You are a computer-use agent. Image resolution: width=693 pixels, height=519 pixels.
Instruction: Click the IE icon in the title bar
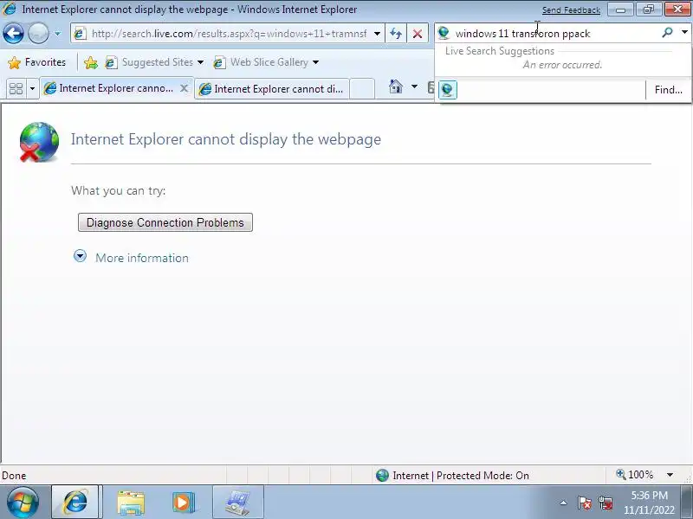point(10,9)
